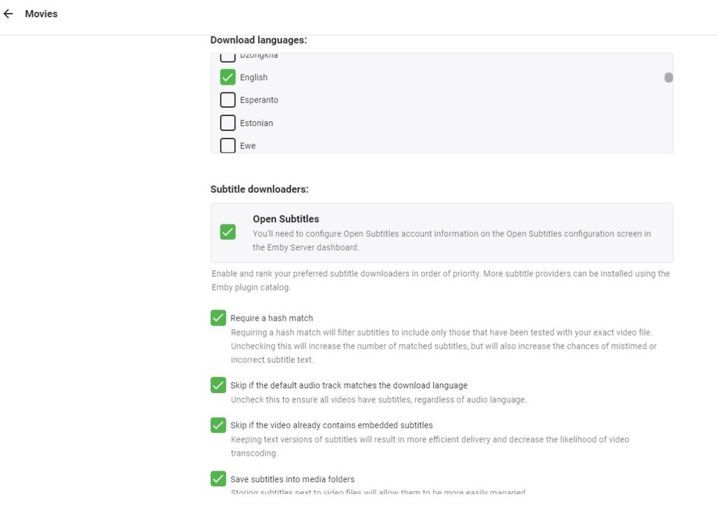Tick the Estonian language checkbox
The width and height of the screenshot is (717, 512).
(228, 123)
